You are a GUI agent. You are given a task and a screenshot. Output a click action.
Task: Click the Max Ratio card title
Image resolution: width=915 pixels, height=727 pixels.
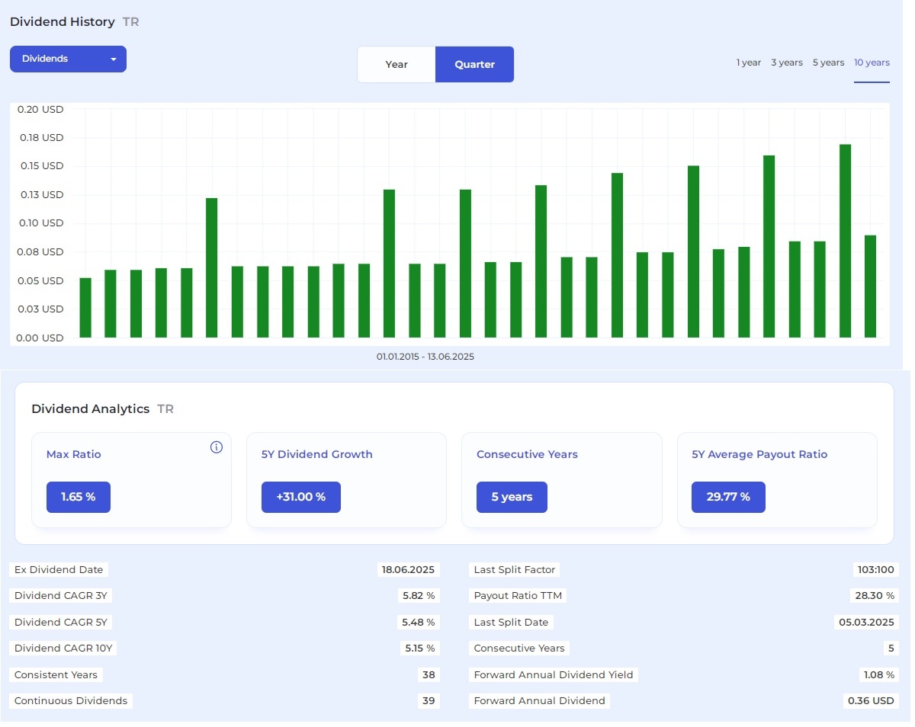74,454
